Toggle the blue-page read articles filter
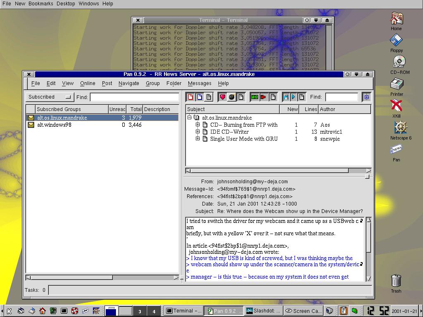Screen dimensions: 423x317 click(x=200, y=97)
